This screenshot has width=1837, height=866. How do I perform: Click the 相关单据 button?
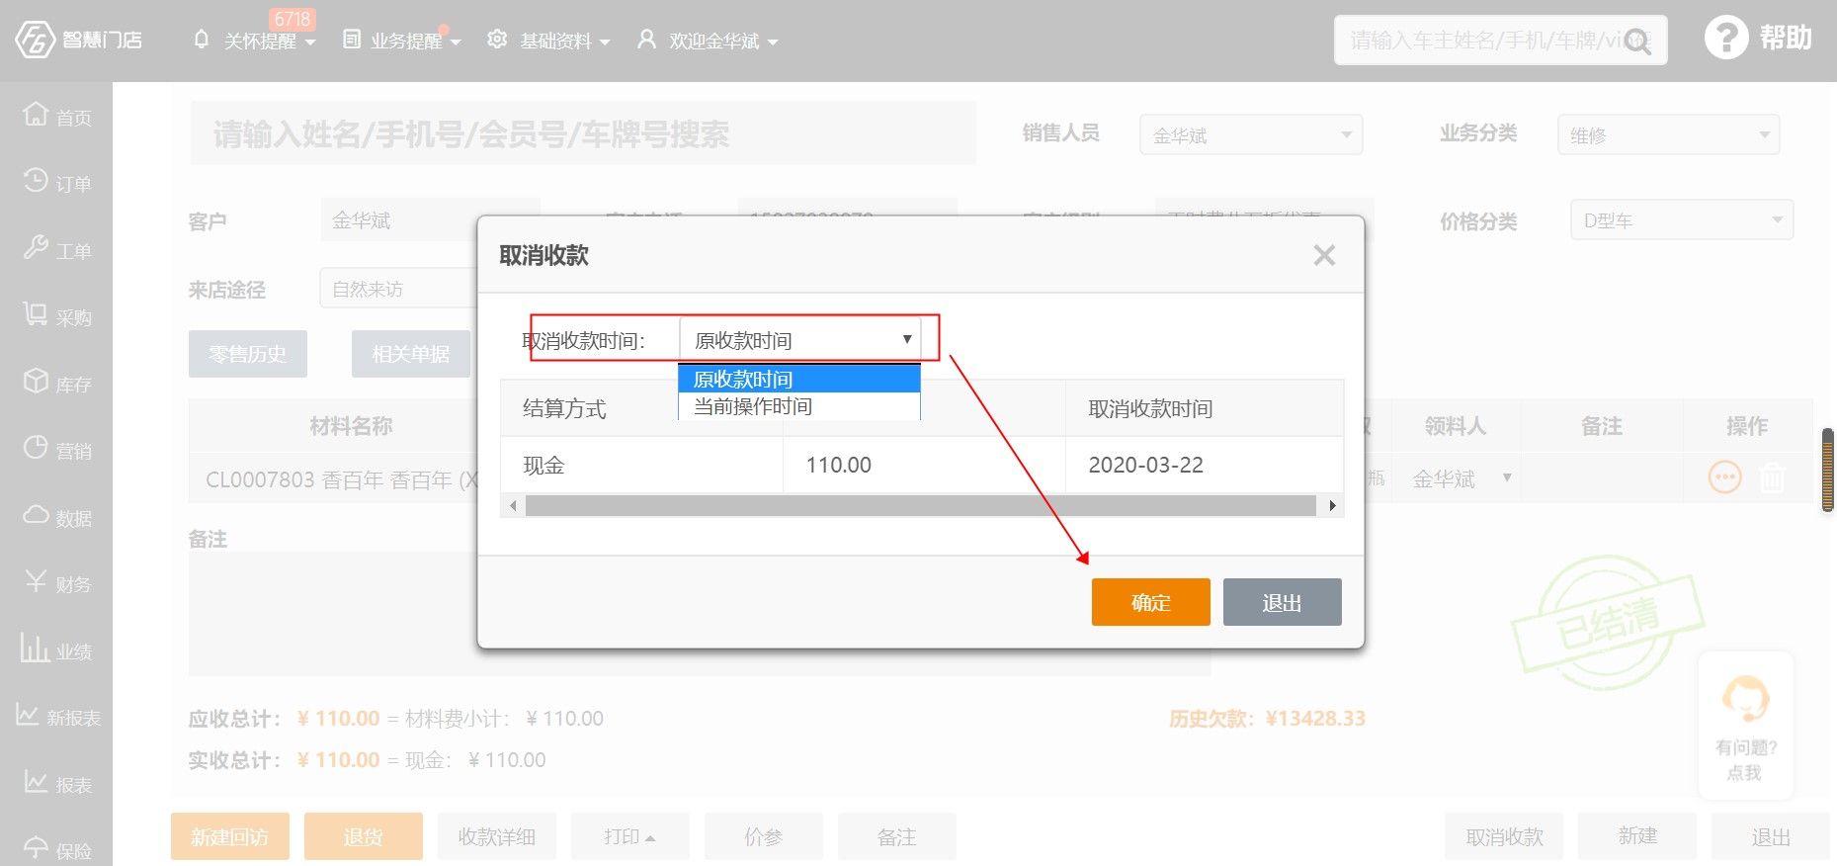[411, 354]
